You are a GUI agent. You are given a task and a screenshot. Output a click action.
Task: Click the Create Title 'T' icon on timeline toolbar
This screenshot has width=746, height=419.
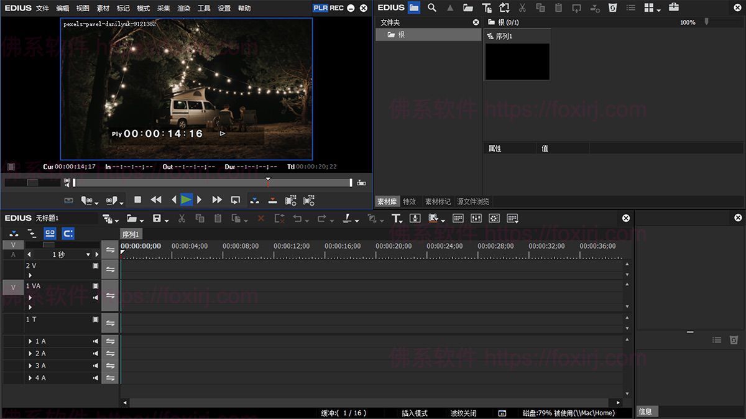click(396, 218)
